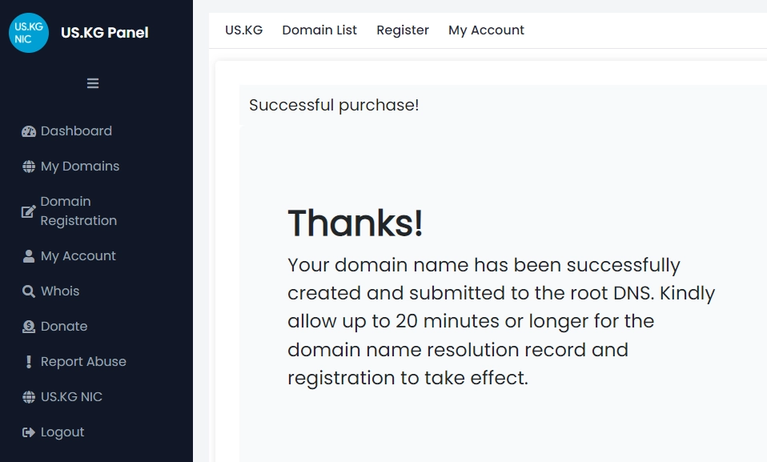Click the Report Abuse exclamation icon
Viewport: 767px width, 462px height.
[29, 362]
